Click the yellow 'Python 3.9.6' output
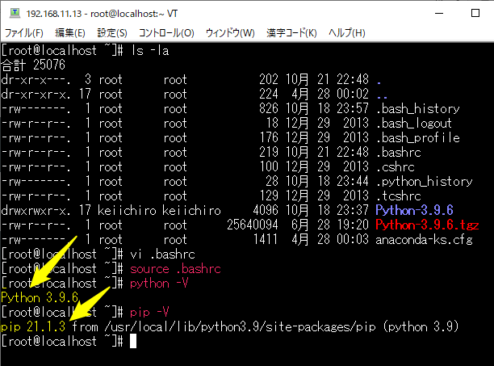 [x=40, y=297]
